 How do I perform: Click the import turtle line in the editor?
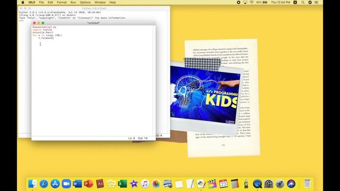(42, 30)
